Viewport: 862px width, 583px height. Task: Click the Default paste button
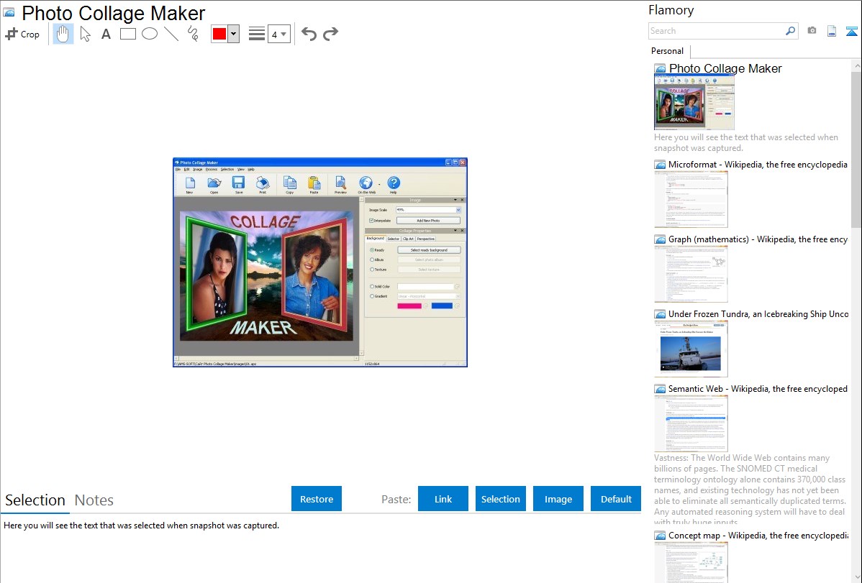pyautogui.click(x=616, y=499)
